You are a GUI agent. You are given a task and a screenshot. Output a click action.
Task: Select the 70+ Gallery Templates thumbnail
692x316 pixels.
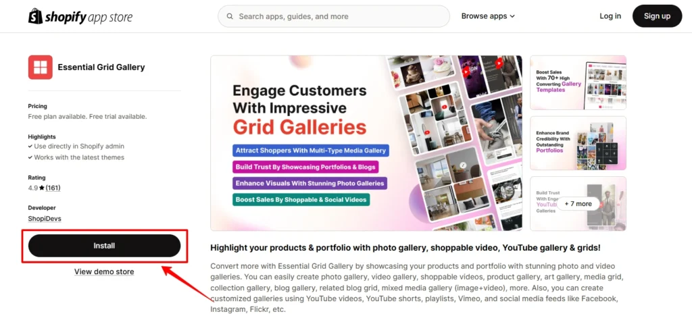click(x=578, y=82)
